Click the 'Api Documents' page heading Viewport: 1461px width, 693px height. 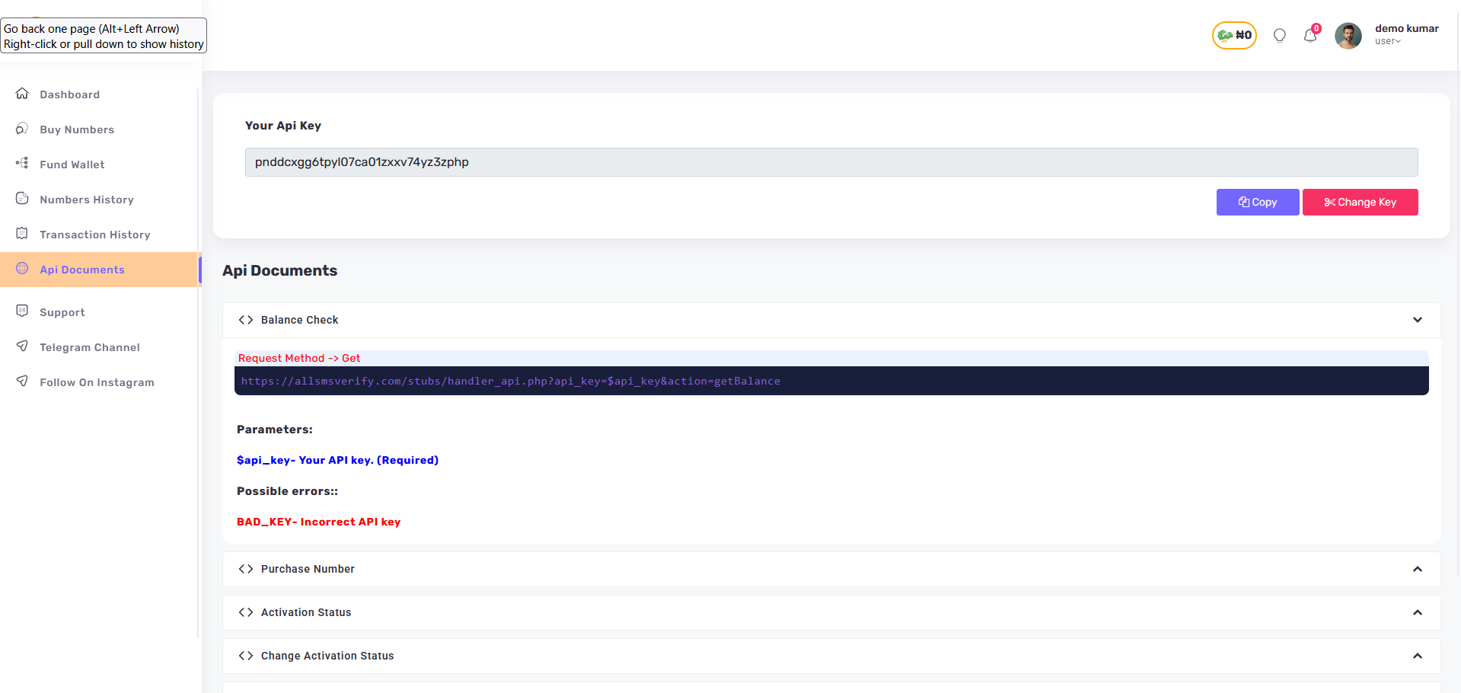[279, 270]
